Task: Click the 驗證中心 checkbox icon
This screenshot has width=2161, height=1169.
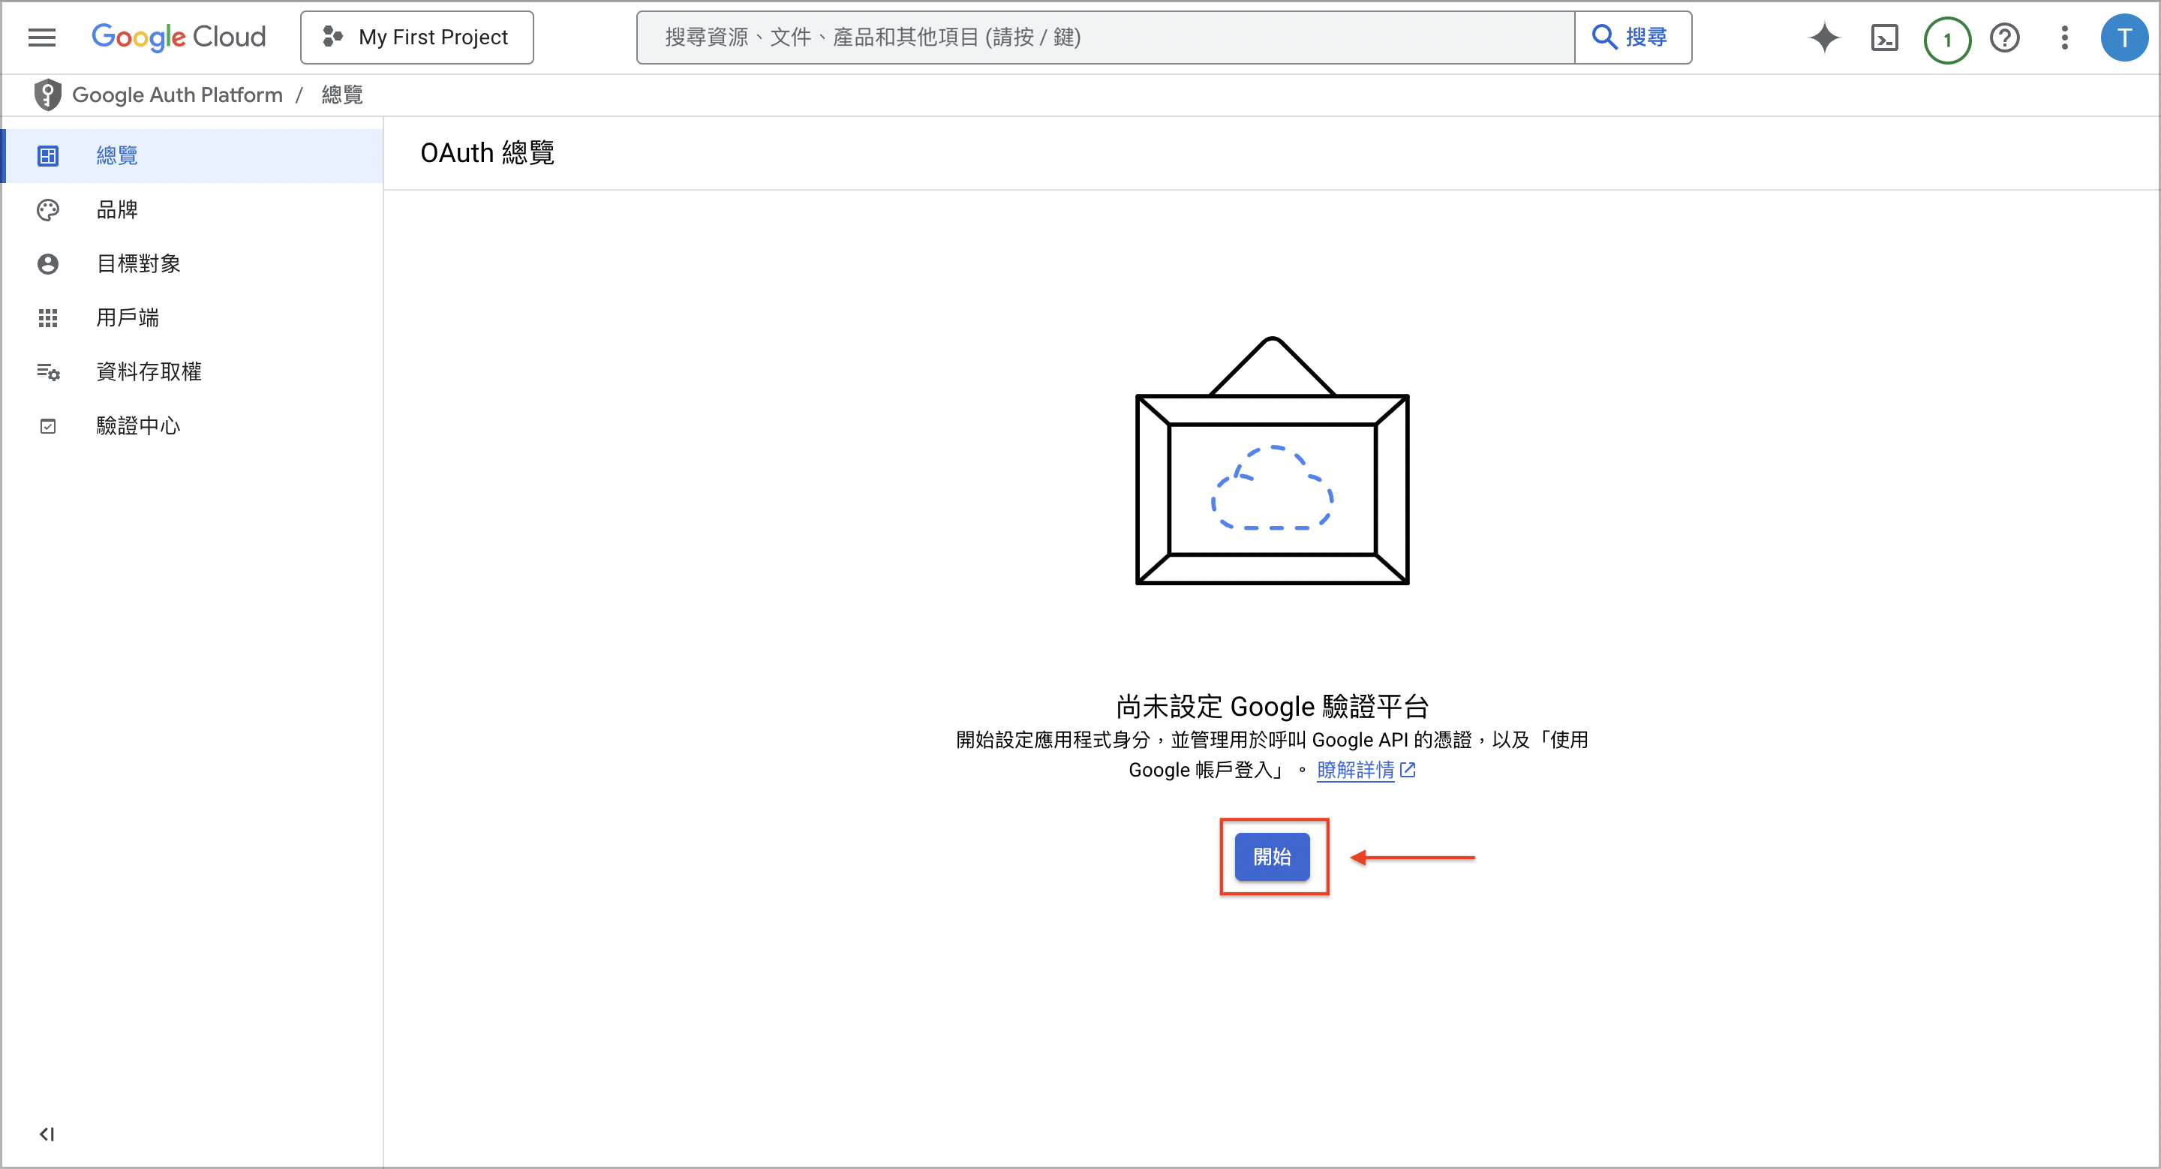Action: [x=48, y=426]
